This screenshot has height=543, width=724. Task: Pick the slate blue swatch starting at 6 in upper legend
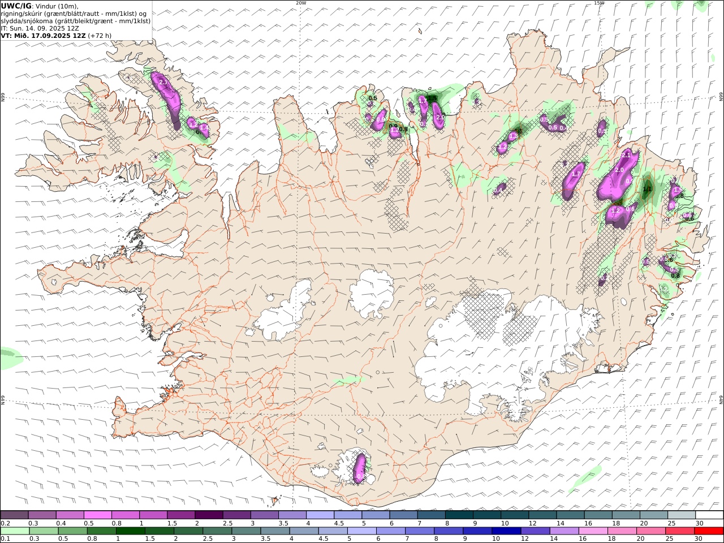click(403, 515)
